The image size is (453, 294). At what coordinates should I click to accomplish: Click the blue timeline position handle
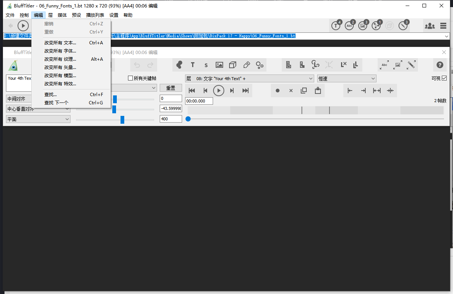(188, 119)
